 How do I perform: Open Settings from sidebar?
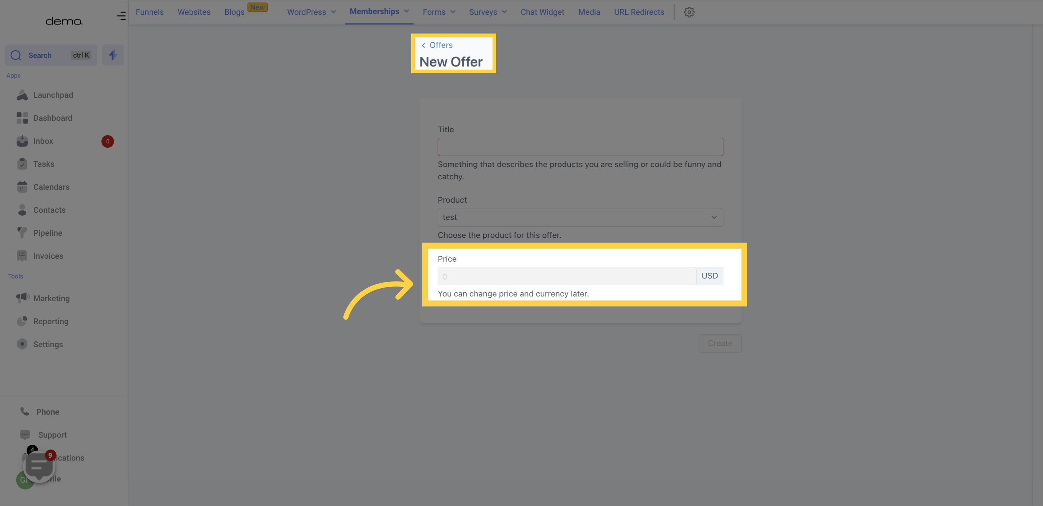[48, 345]
